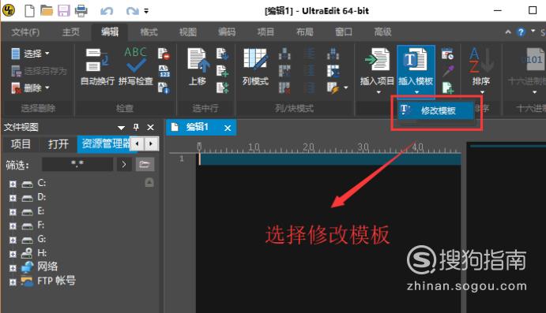Run 拼写检查 spell check
The image size is (546, 313).
point(135,67)
